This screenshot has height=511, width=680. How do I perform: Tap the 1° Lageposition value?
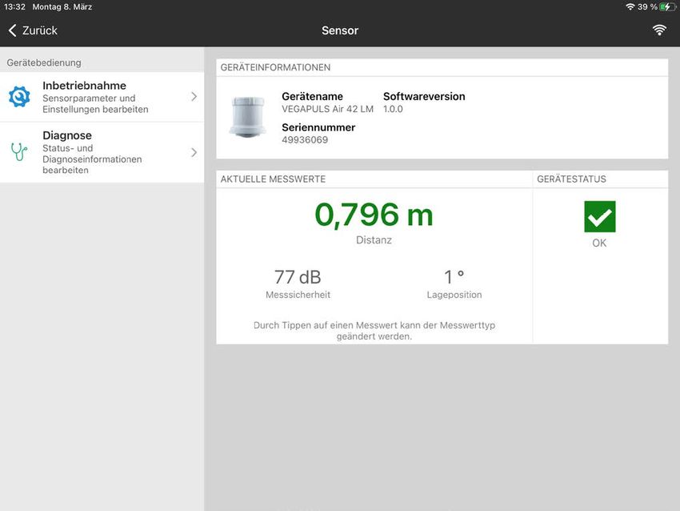click(454, 278)
